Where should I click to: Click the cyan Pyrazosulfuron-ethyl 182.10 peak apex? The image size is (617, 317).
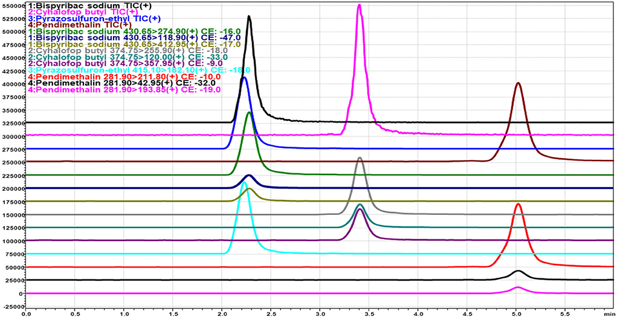click(x=244, y=182)
